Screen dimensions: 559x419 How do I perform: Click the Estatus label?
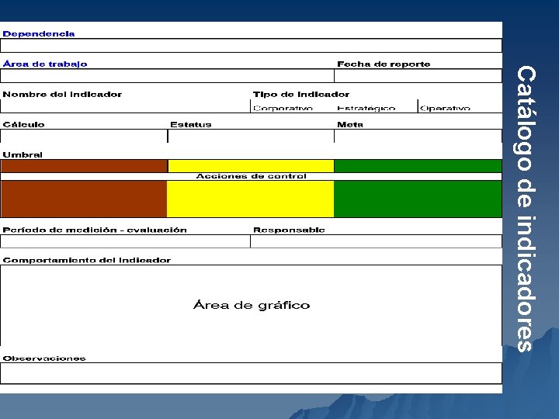coord(191,124)
